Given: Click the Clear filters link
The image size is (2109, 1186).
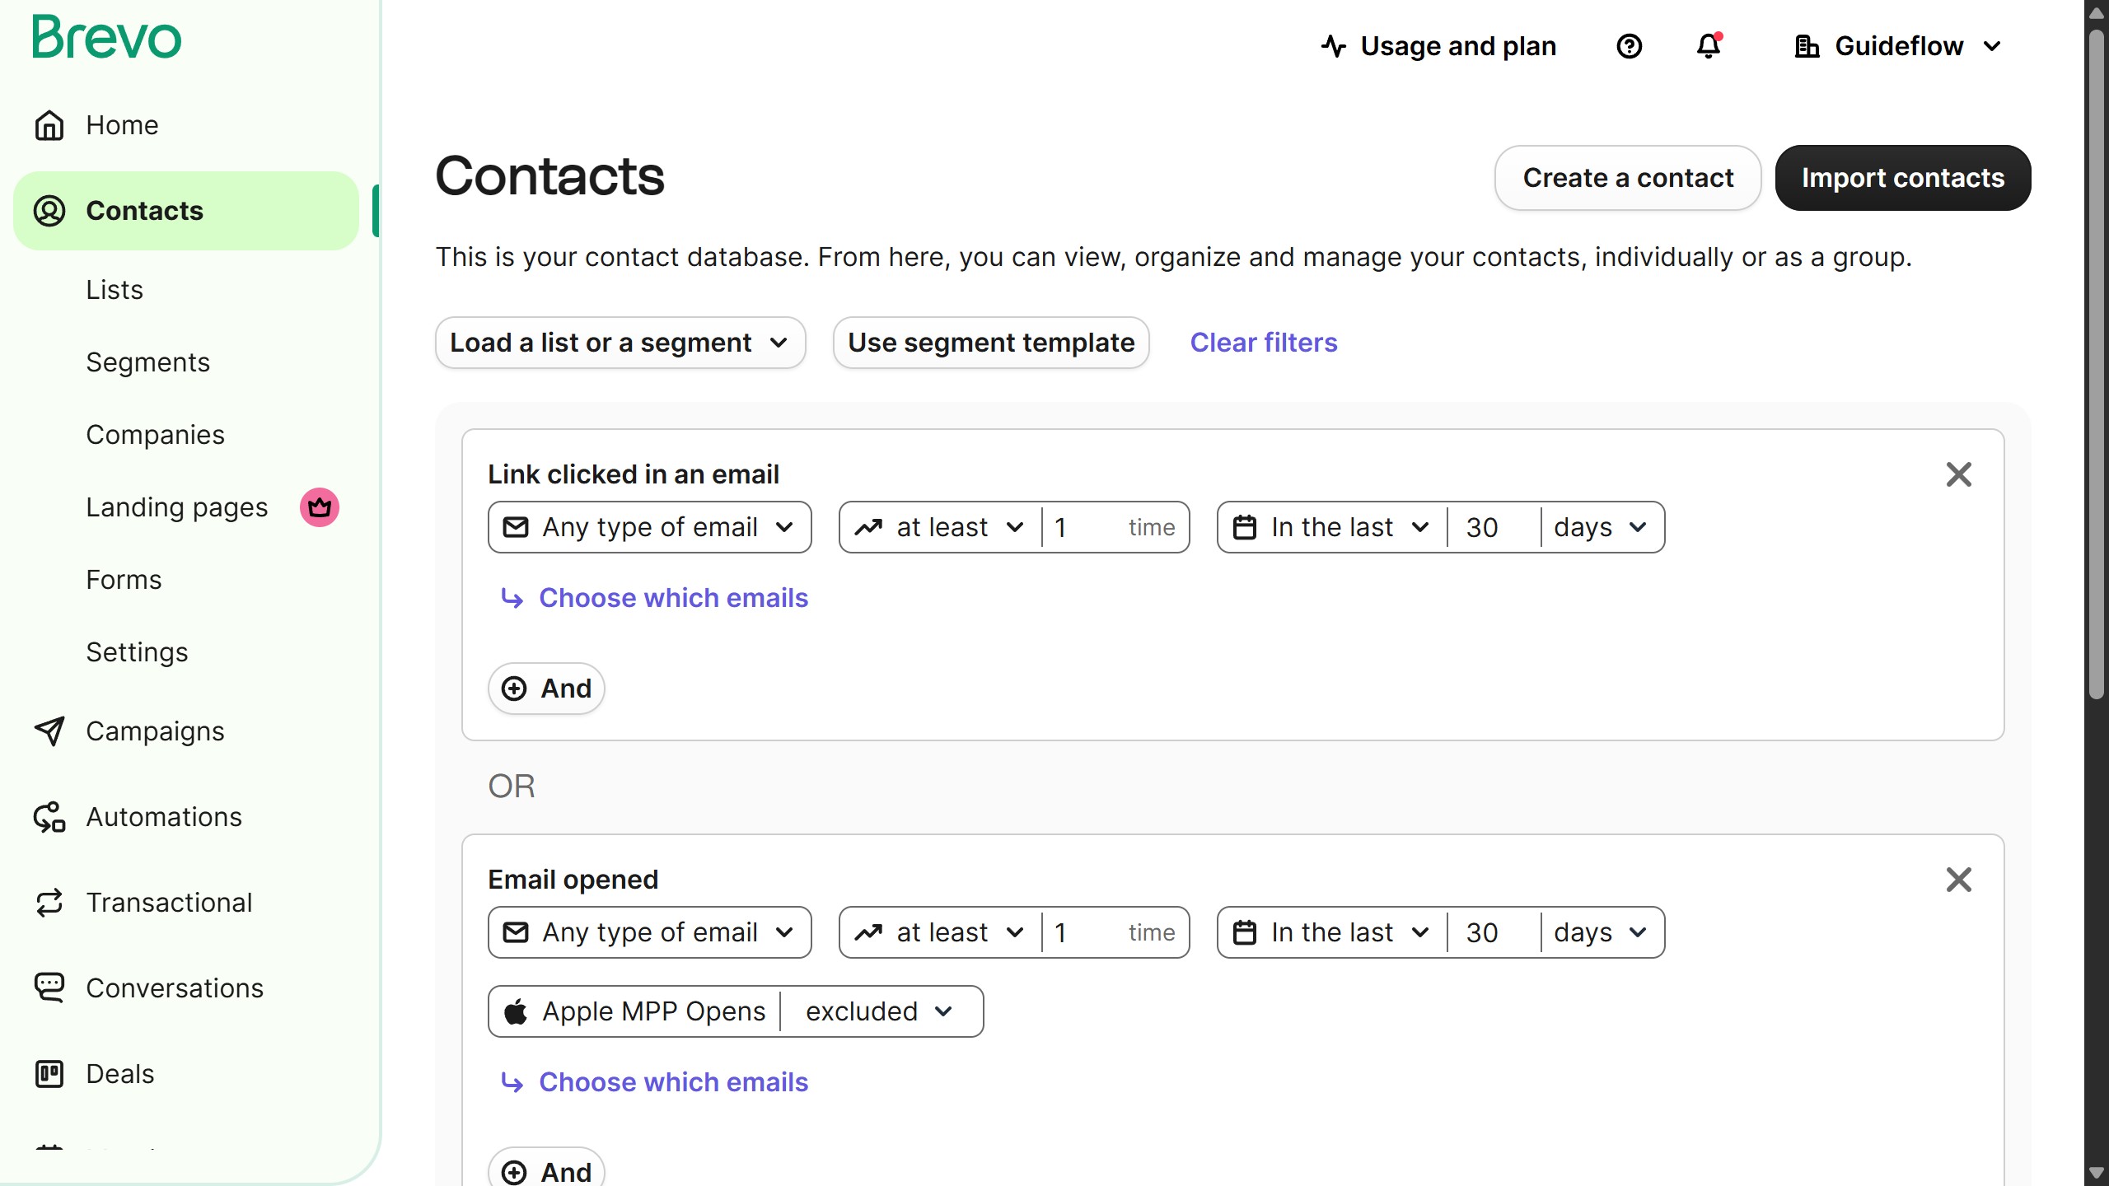Looking at the screenshot, I should pos(1263,343).
